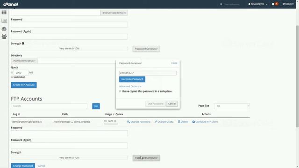Screen dimensions: 299x168
Task: Focus the quota MB value field
Action: tap(21, 73)
